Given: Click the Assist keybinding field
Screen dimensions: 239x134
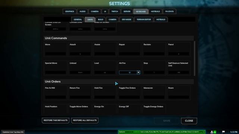Looking at the screenshot, I should pos(105,54).
